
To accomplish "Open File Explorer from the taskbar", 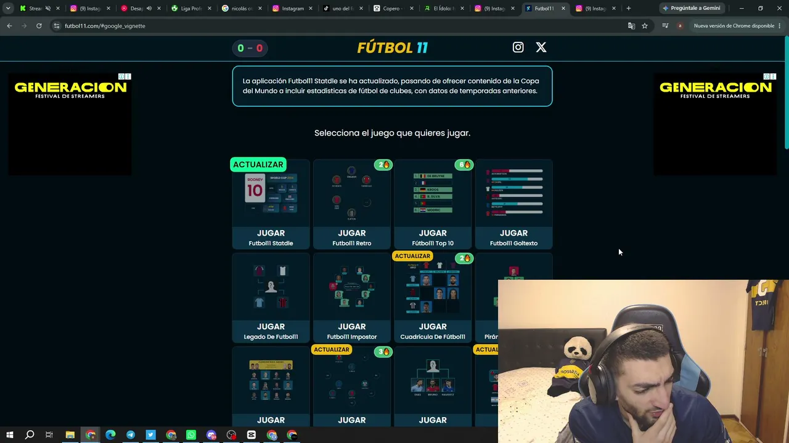I will 70,435.
